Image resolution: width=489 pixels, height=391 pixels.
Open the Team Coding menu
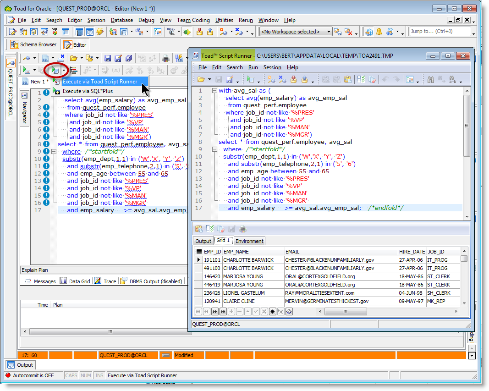tap(193, 20)
